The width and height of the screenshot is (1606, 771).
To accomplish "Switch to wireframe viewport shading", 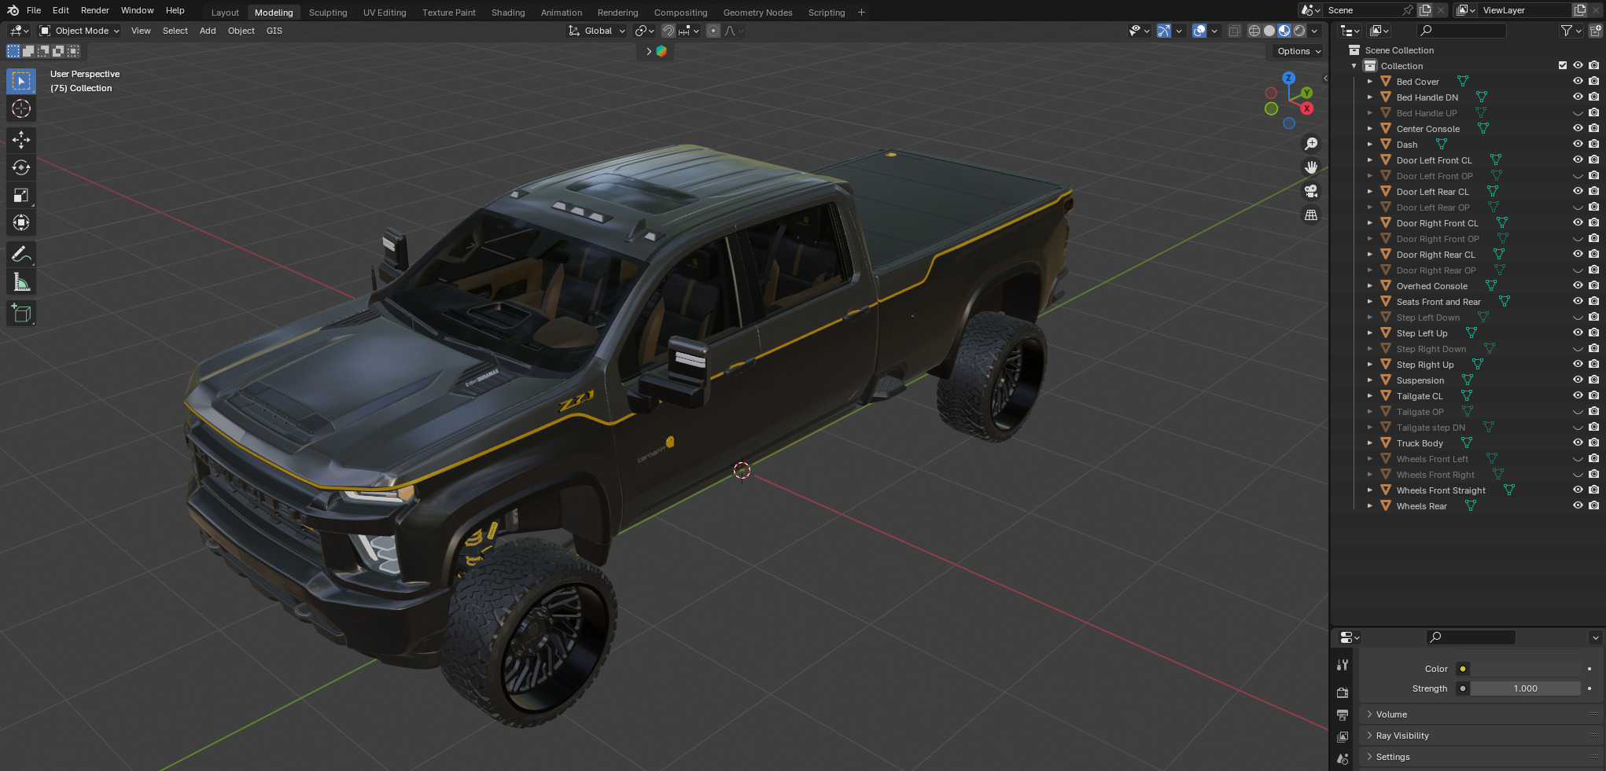I will pos(1254,31).
